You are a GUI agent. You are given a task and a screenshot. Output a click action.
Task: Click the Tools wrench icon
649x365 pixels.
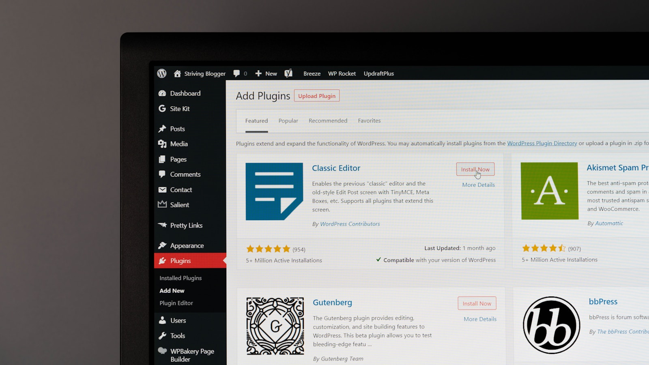(162, 336)
